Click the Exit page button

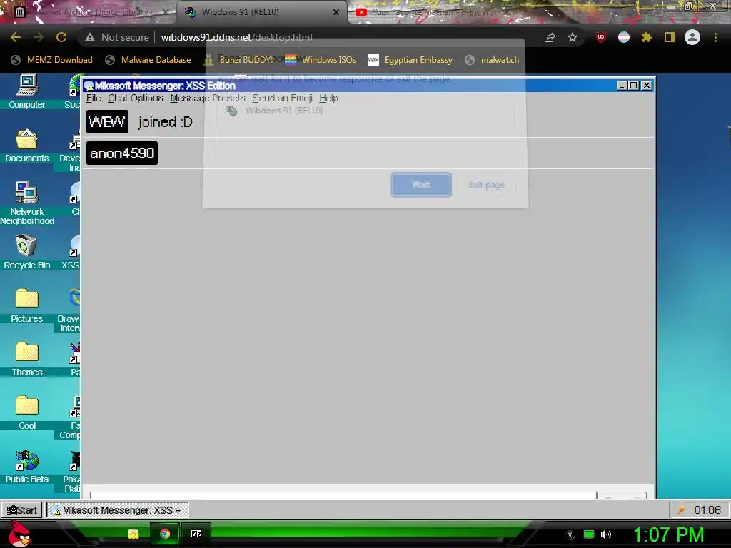pyautogui.click(x=486, y=185)
